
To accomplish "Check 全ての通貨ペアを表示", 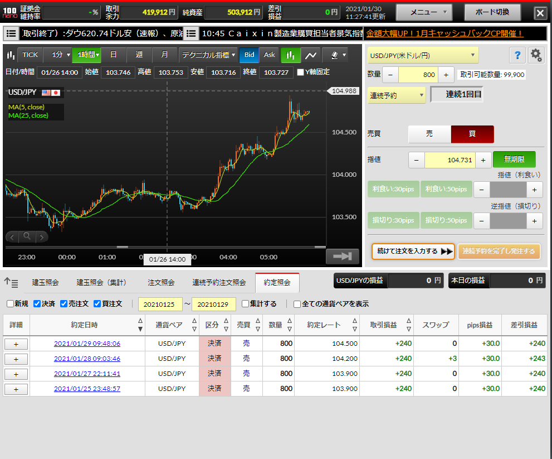I will pos(297,304).
